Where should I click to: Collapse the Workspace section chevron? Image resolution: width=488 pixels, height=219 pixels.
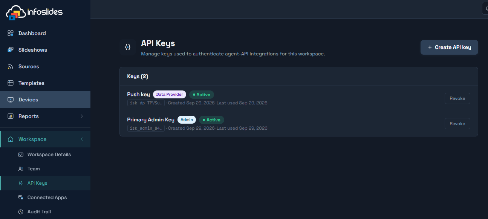(82, 139)
